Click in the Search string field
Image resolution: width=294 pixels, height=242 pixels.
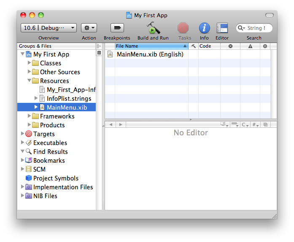point(257,28)
